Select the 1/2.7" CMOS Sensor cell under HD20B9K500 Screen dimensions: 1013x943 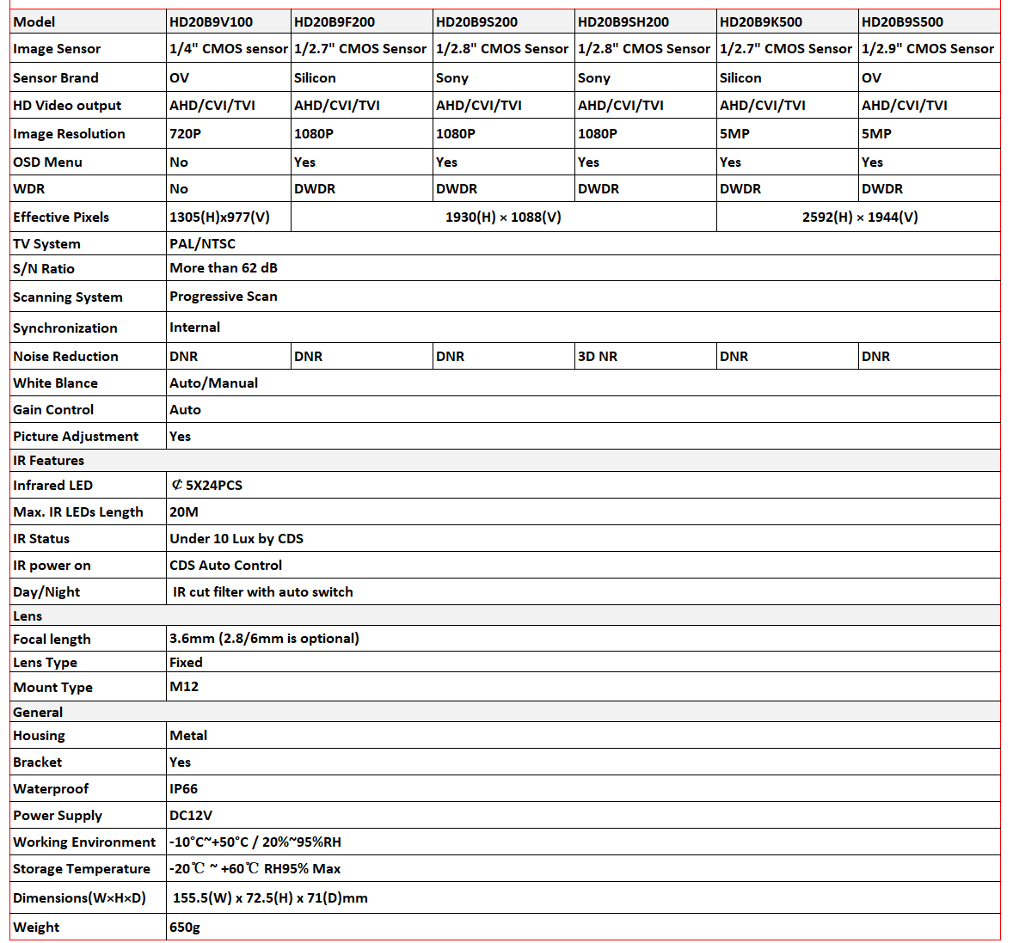[x=786, y=49]
